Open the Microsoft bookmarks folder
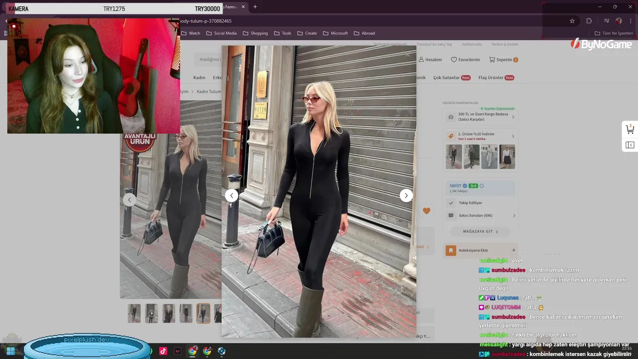 tap(335, 33)
